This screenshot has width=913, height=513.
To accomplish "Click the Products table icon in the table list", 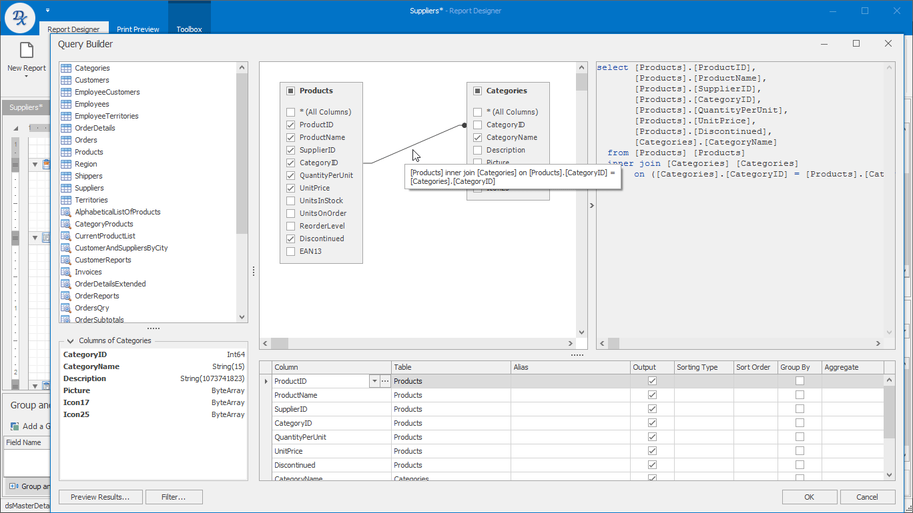I will tap(66, 152).
